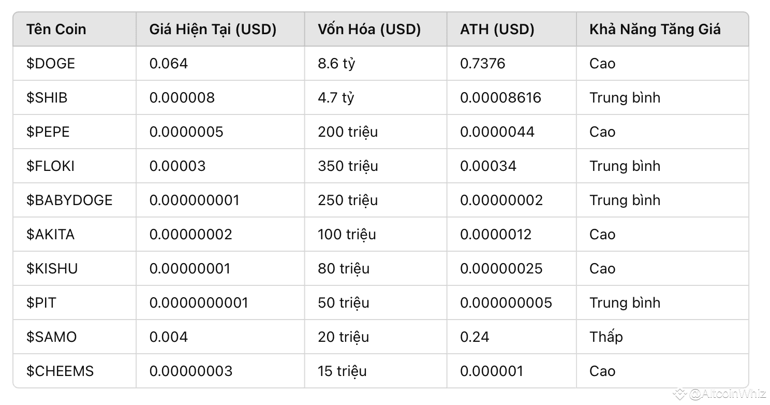The width and height of the screenshot is (770, 405).
Task: Select the $KISHU coin name
Action: tap(52, 269)
